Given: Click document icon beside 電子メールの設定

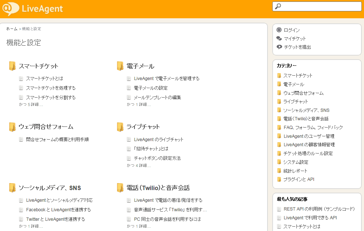Looking at the screenshot, I should [129, 88].
